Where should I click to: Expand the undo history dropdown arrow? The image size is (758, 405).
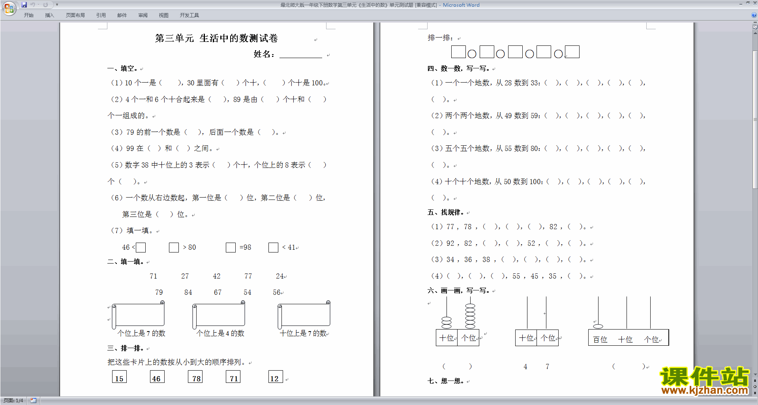[x=38, y=5]
